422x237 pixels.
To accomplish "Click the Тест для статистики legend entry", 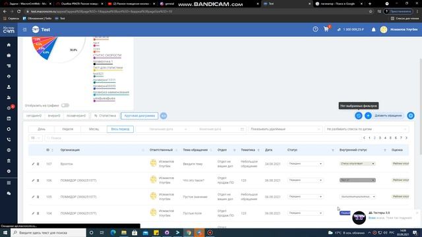I will (108, 68).
